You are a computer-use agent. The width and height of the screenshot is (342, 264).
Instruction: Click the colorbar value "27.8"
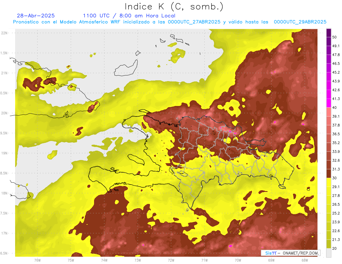pyautogui.click(x=336, y=196)
